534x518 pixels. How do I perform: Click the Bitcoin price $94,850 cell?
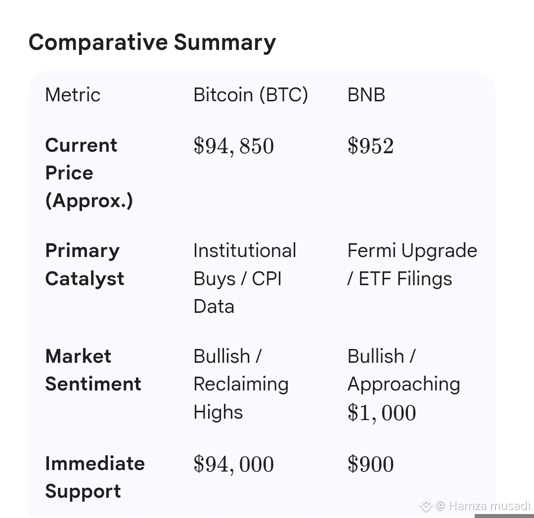pos(233,146)
